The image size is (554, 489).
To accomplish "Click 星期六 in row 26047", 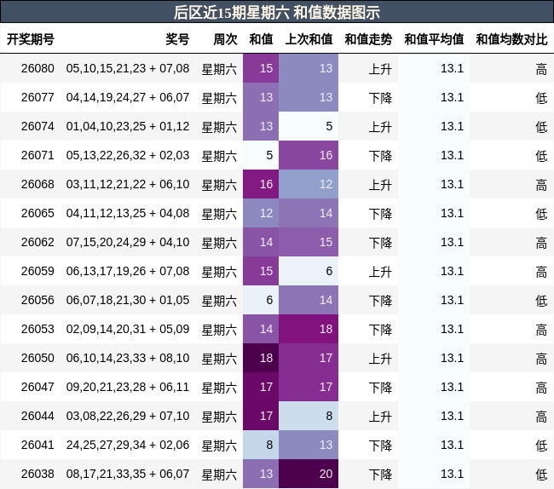I will pyautogui.click(x=219, y=388).
